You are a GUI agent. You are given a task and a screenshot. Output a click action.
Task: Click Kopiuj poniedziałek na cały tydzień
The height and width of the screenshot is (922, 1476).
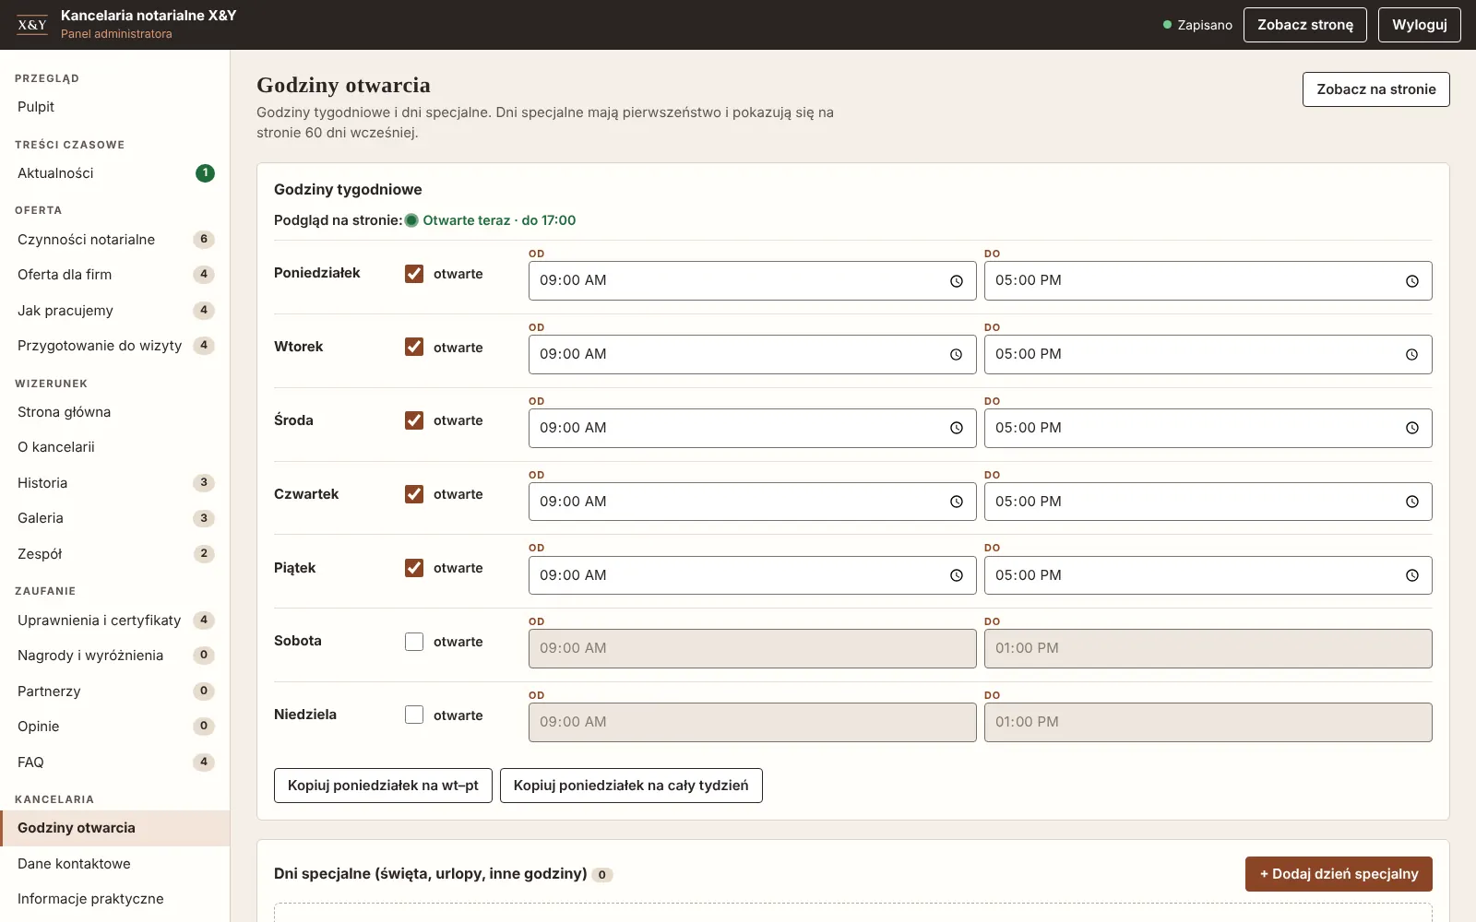[x=631, y=786]
